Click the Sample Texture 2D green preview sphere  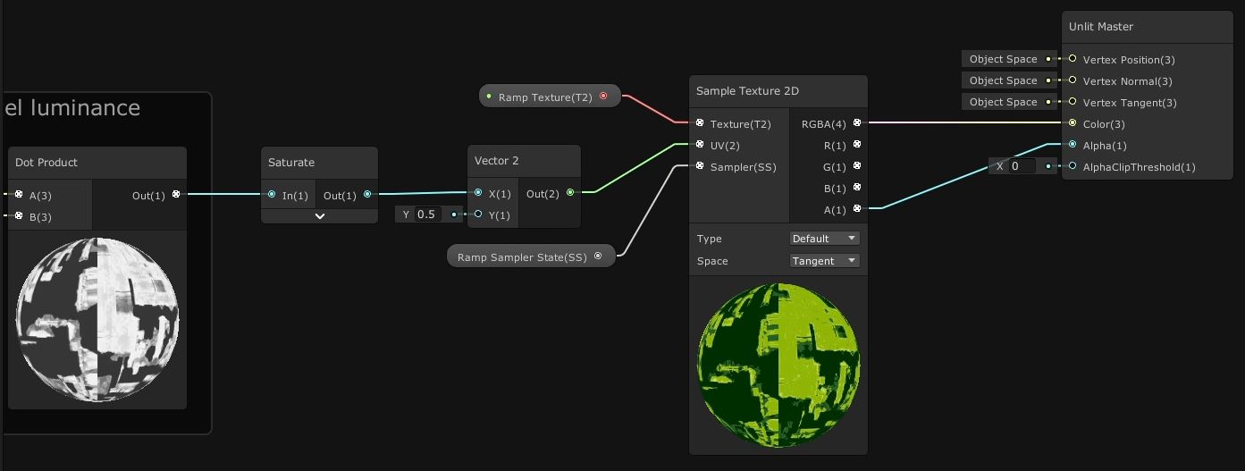click(778, 365)
